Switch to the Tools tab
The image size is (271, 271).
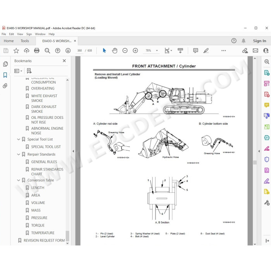point(25,41)
